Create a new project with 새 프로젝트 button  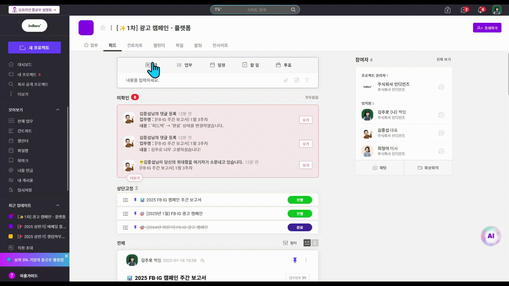[x=34, y=48]
